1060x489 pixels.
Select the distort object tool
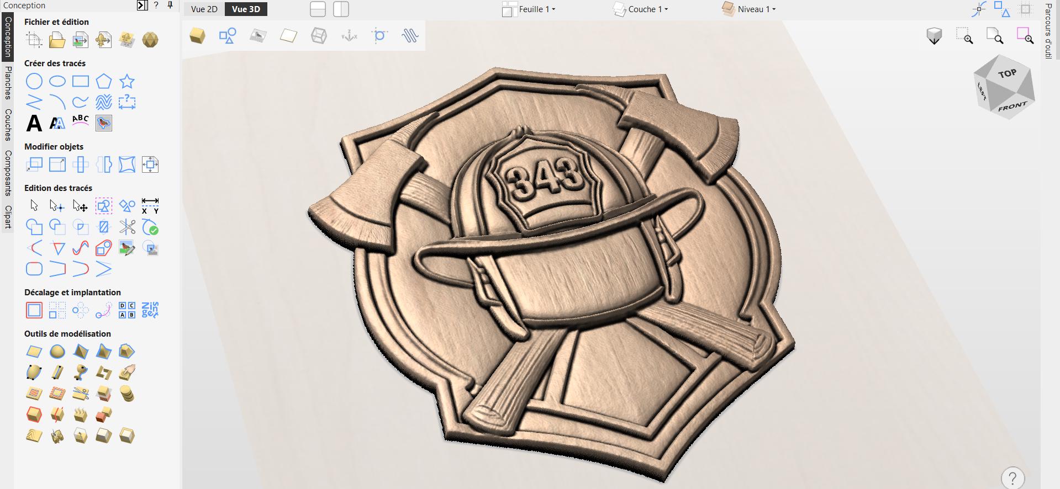coord(127,164)
